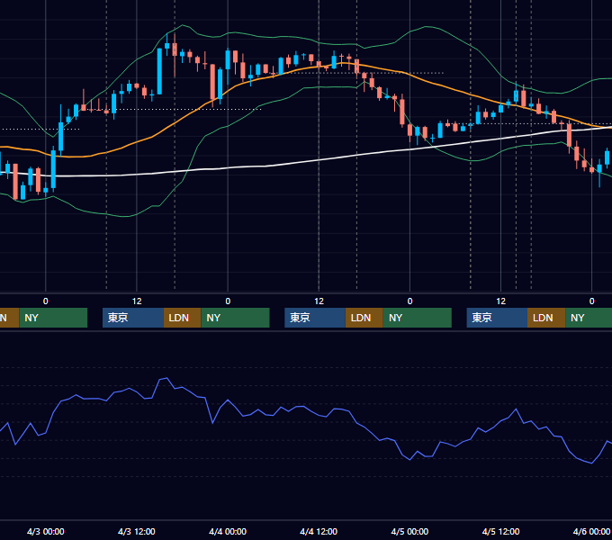This screenshot has height=540, width=612.
Task: Click the 4/3 12:00 date label
Action: [x=137, y=531]
